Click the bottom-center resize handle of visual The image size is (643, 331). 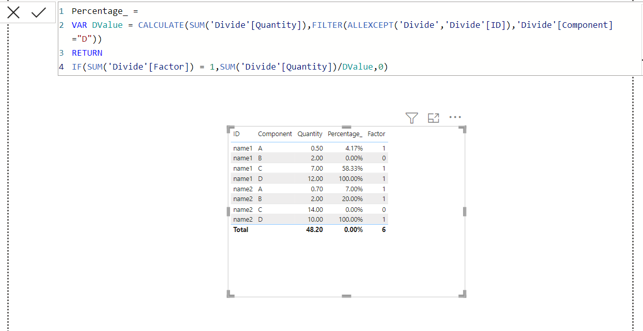pyautogui.click(x=346, y=296)
